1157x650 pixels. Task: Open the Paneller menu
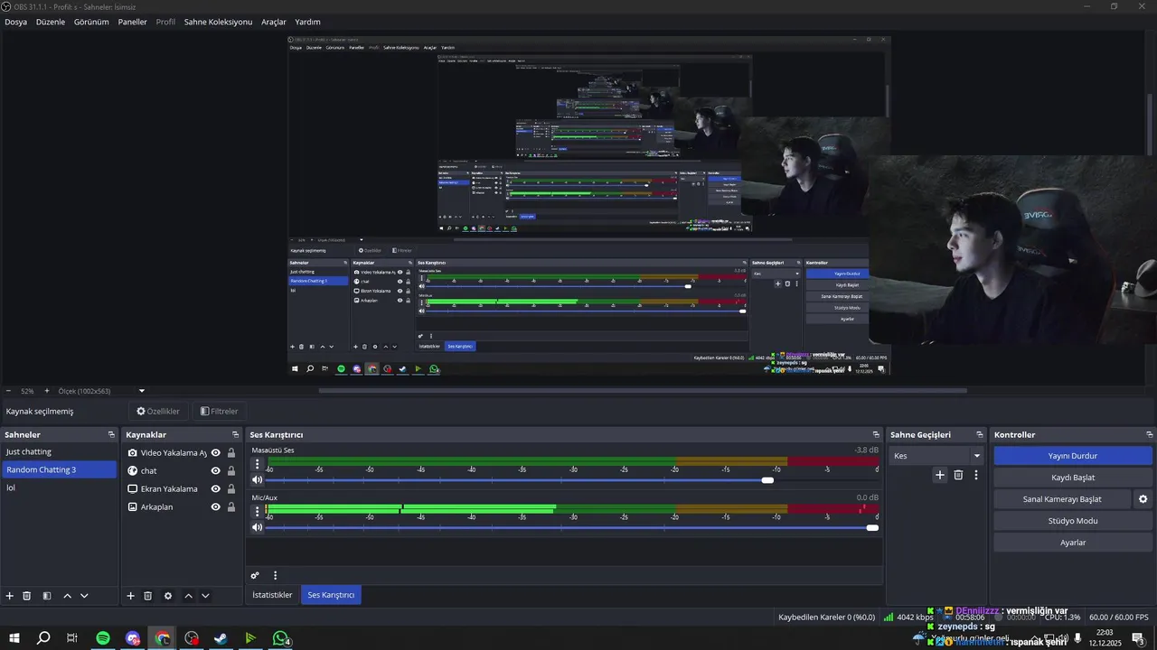click(x=132, y=22)
